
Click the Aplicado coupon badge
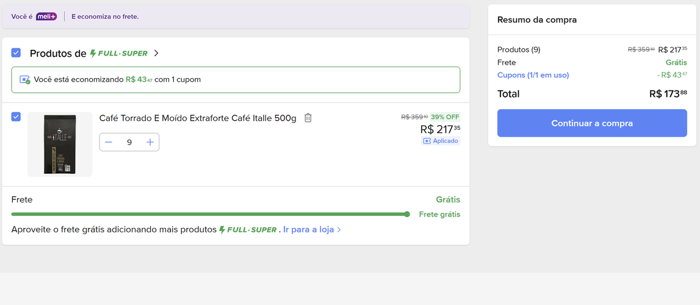click(x=441, y=141)
